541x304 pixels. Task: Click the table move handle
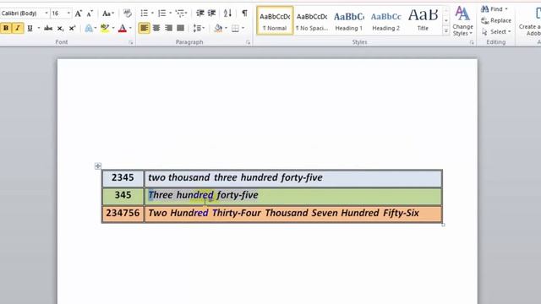pos(98,166)
